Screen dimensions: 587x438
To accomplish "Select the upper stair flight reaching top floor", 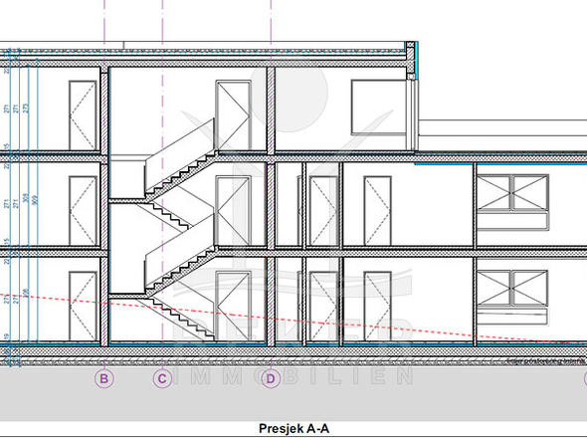I will [180, 160].
